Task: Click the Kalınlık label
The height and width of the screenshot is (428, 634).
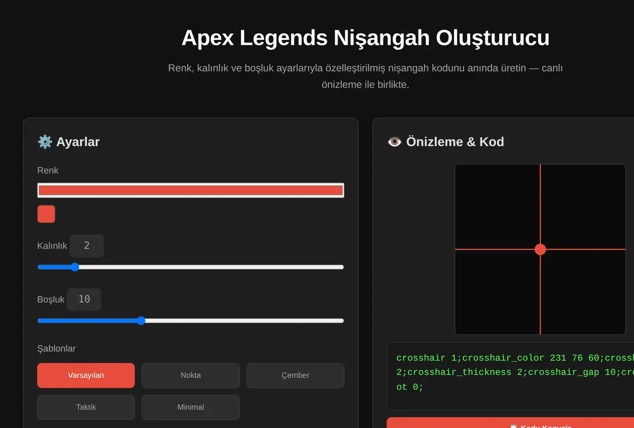Action: click(x=52, y=246)
